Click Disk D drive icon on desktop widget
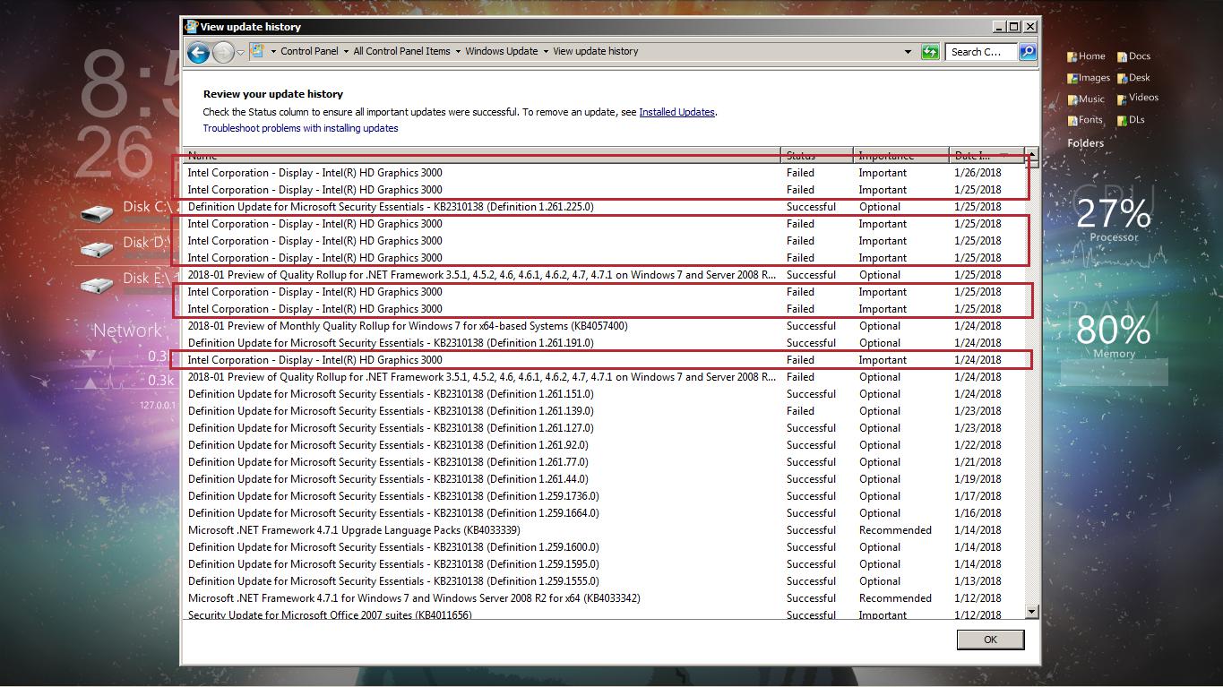This screenshot has height=687, width=1223. coord(97,249)
